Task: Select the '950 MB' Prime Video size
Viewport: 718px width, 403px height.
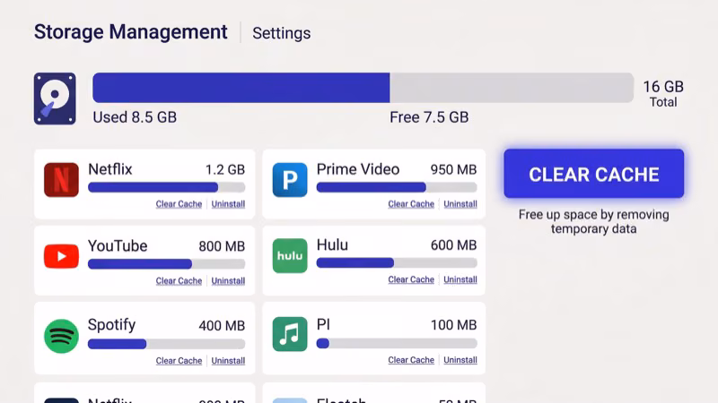Action: coord(453,170)
